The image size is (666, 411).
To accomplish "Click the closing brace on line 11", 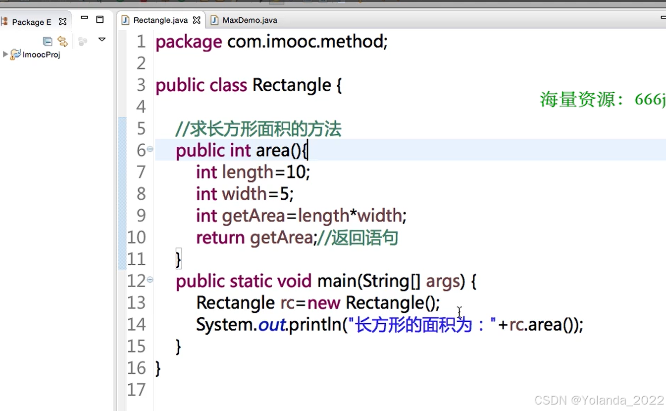I will [179, 259].
